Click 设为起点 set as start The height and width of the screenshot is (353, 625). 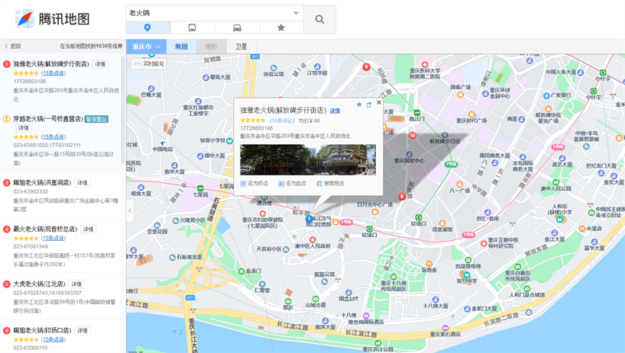(292, 184)
